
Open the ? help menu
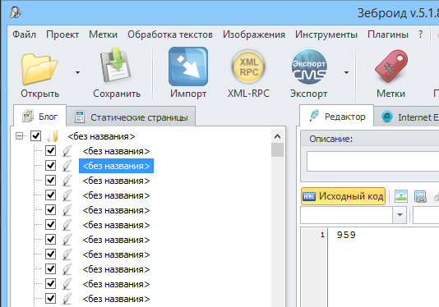(x=420, y=34)
